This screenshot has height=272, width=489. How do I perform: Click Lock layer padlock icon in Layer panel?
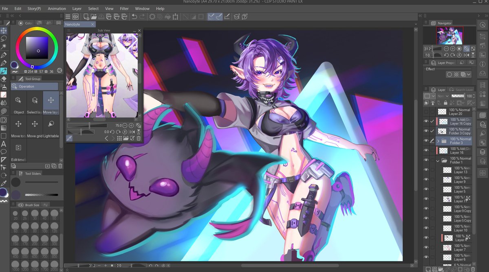coord(445,103)
